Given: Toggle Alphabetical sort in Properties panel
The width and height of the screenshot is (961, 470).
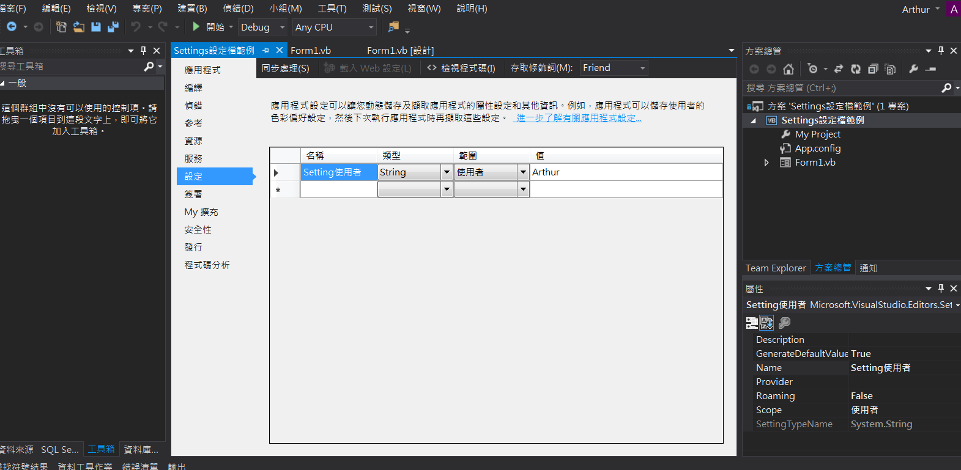Looking at the screenshot, I should point(766,323).
